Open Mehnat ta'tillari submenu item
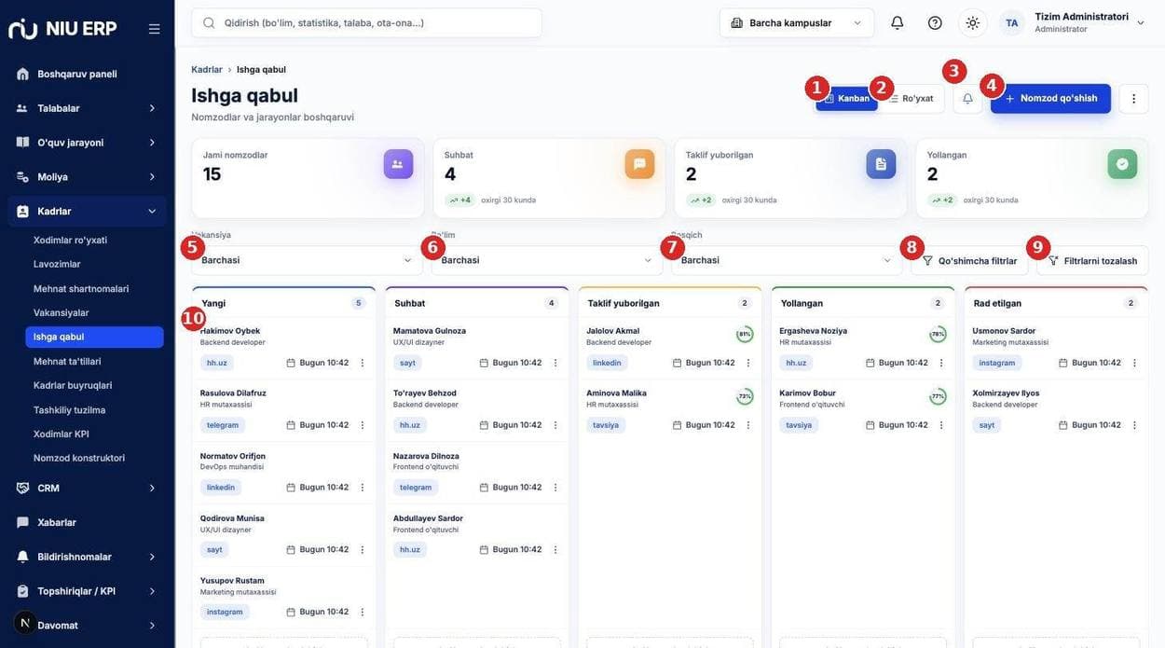Image resolution: width=1165 pixels, height=648 pixels. click(95, 361)
